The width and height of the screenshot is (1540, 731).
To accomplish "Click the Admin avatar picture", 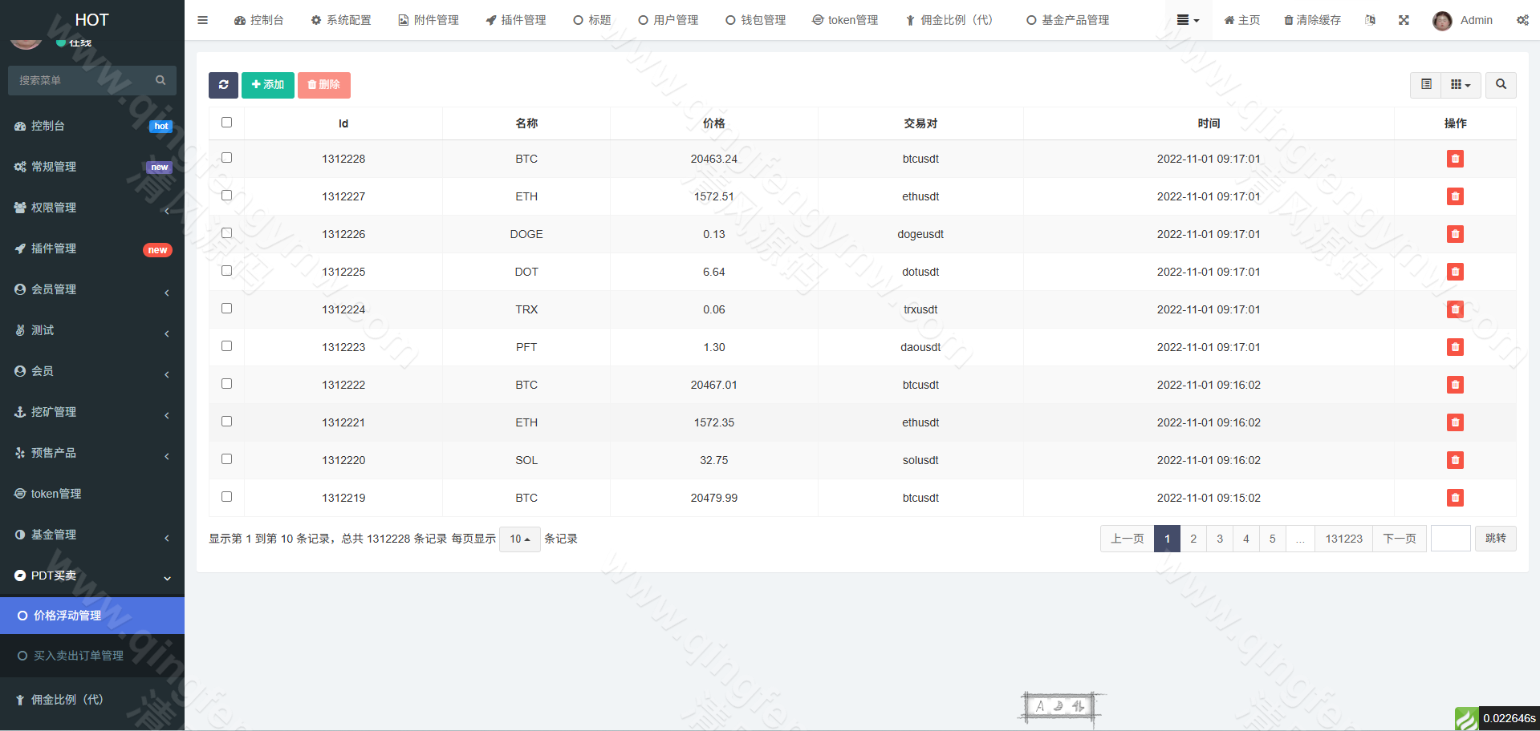I will (x=1442, y=21).
